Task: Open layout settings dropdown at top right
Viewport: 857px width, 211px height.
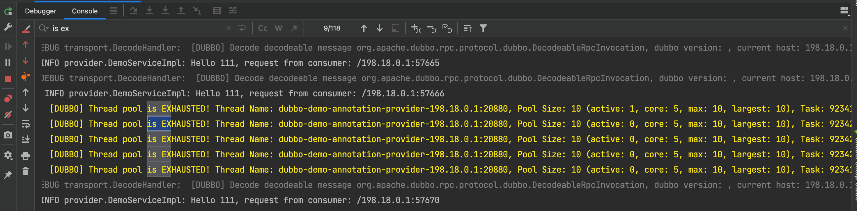Action: (845, 11)
